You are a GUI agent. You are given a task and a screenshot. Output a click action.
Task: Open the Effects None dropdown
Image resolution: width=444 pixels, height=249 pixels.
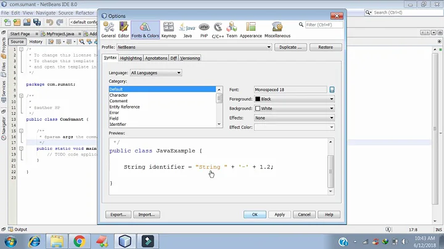coord(294,118)
